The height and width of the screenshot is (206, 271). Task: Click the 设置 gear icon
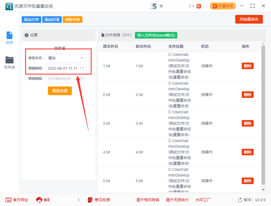tap(26, 35)
